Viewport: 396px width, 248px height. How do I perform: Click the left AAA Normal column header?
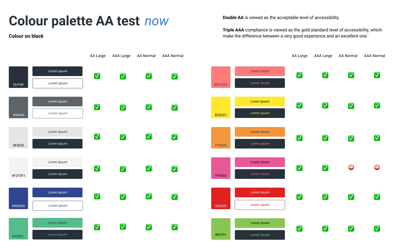click(173, 56)
